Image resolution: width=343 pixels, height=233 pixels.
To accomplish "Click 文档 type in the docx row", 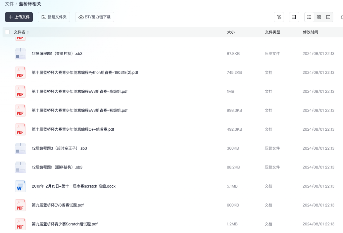I will pyautogui.click(x=268, y=186).
